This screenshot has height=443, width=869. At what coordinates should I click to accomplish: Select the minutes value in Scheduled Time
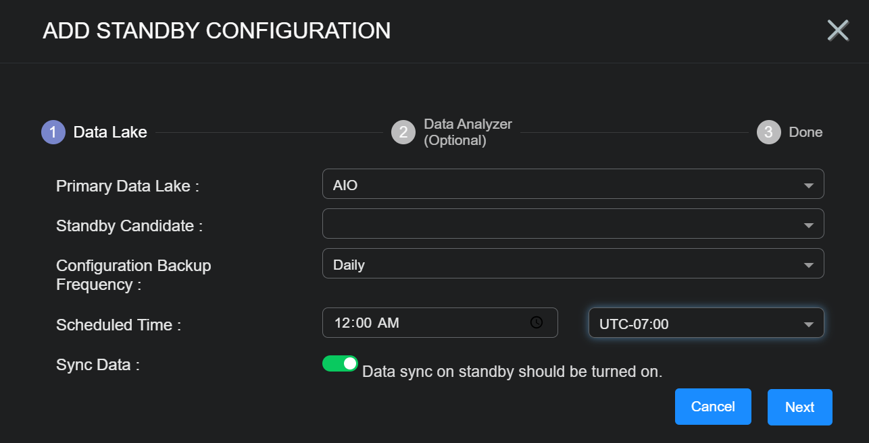coord(364,323)
